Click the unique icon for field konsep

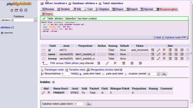pos(176,58)
